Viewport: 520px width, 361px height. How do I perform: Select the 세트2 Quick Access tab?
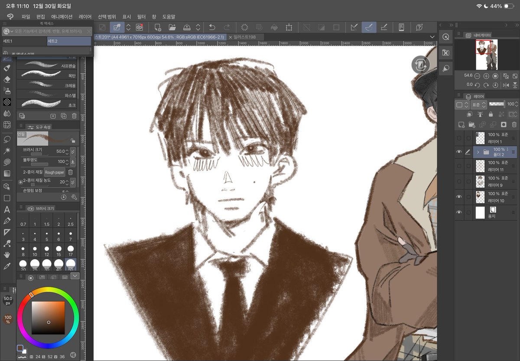click(x=69, y=41)
